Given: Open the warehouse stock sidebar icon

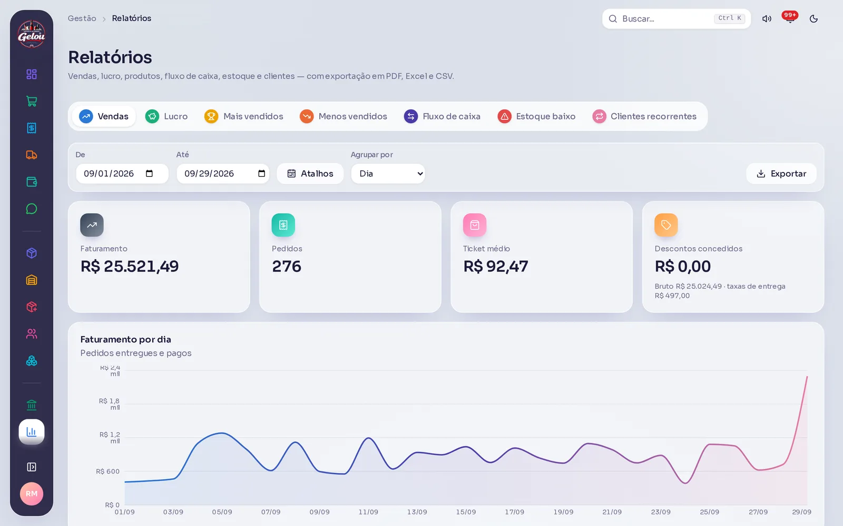Looking at the screenshot, I should pos(32,280).
